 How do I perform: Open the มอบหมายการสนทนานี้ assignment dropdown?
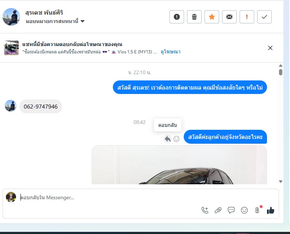[x=55, y=21]
